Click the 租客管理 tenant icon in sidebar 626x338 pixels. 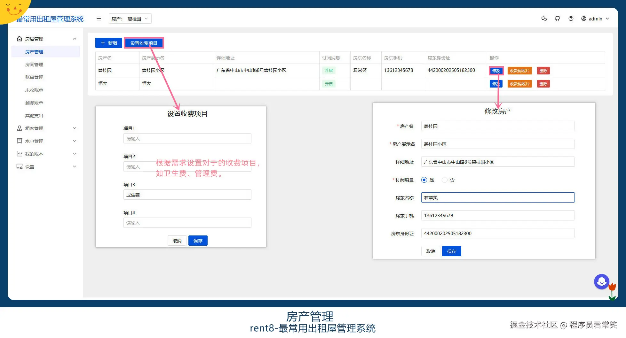[19, 128]
